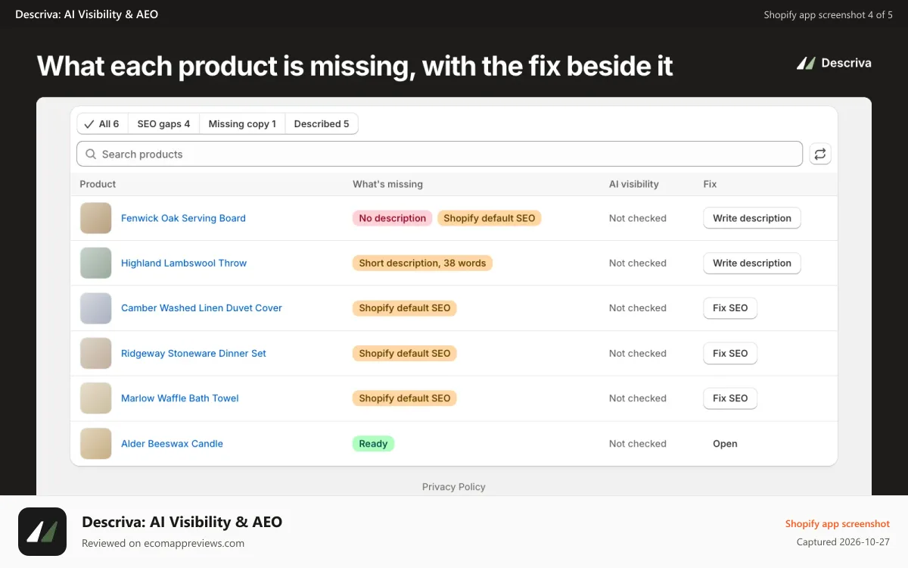Click Not checked in Fenwick Oak row
This screenshot has height=568, width=908.
pyautogui.click(x=638, y=218)
